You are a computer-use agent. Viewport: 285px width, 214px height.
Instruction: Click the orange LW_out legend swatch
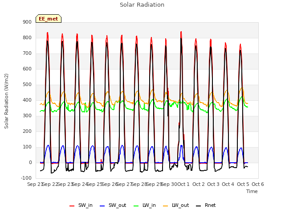(x=166, y=206)
